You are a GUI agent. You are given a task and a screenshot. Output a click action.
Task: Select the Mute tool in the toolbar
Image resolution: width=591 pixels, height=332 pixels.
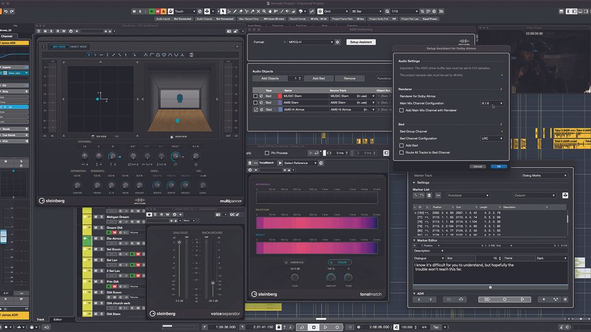259,12
